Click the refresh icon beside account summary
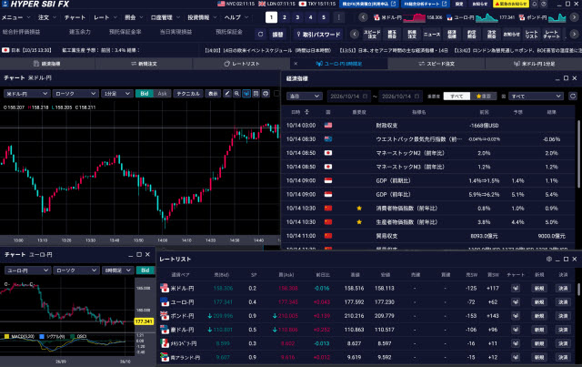This screenshot has width=582, height=367. [x=261, y=35]
